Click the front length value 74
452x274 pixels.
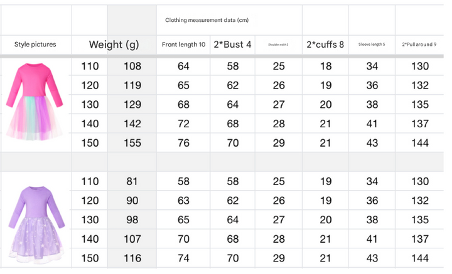[183, 258]
